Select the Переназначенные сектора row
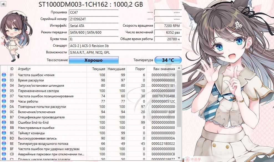274x162 pixels. 88,91
